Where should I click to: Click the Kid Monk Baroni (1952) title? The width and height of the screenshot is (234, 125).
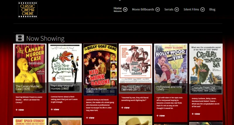[97, 90]
